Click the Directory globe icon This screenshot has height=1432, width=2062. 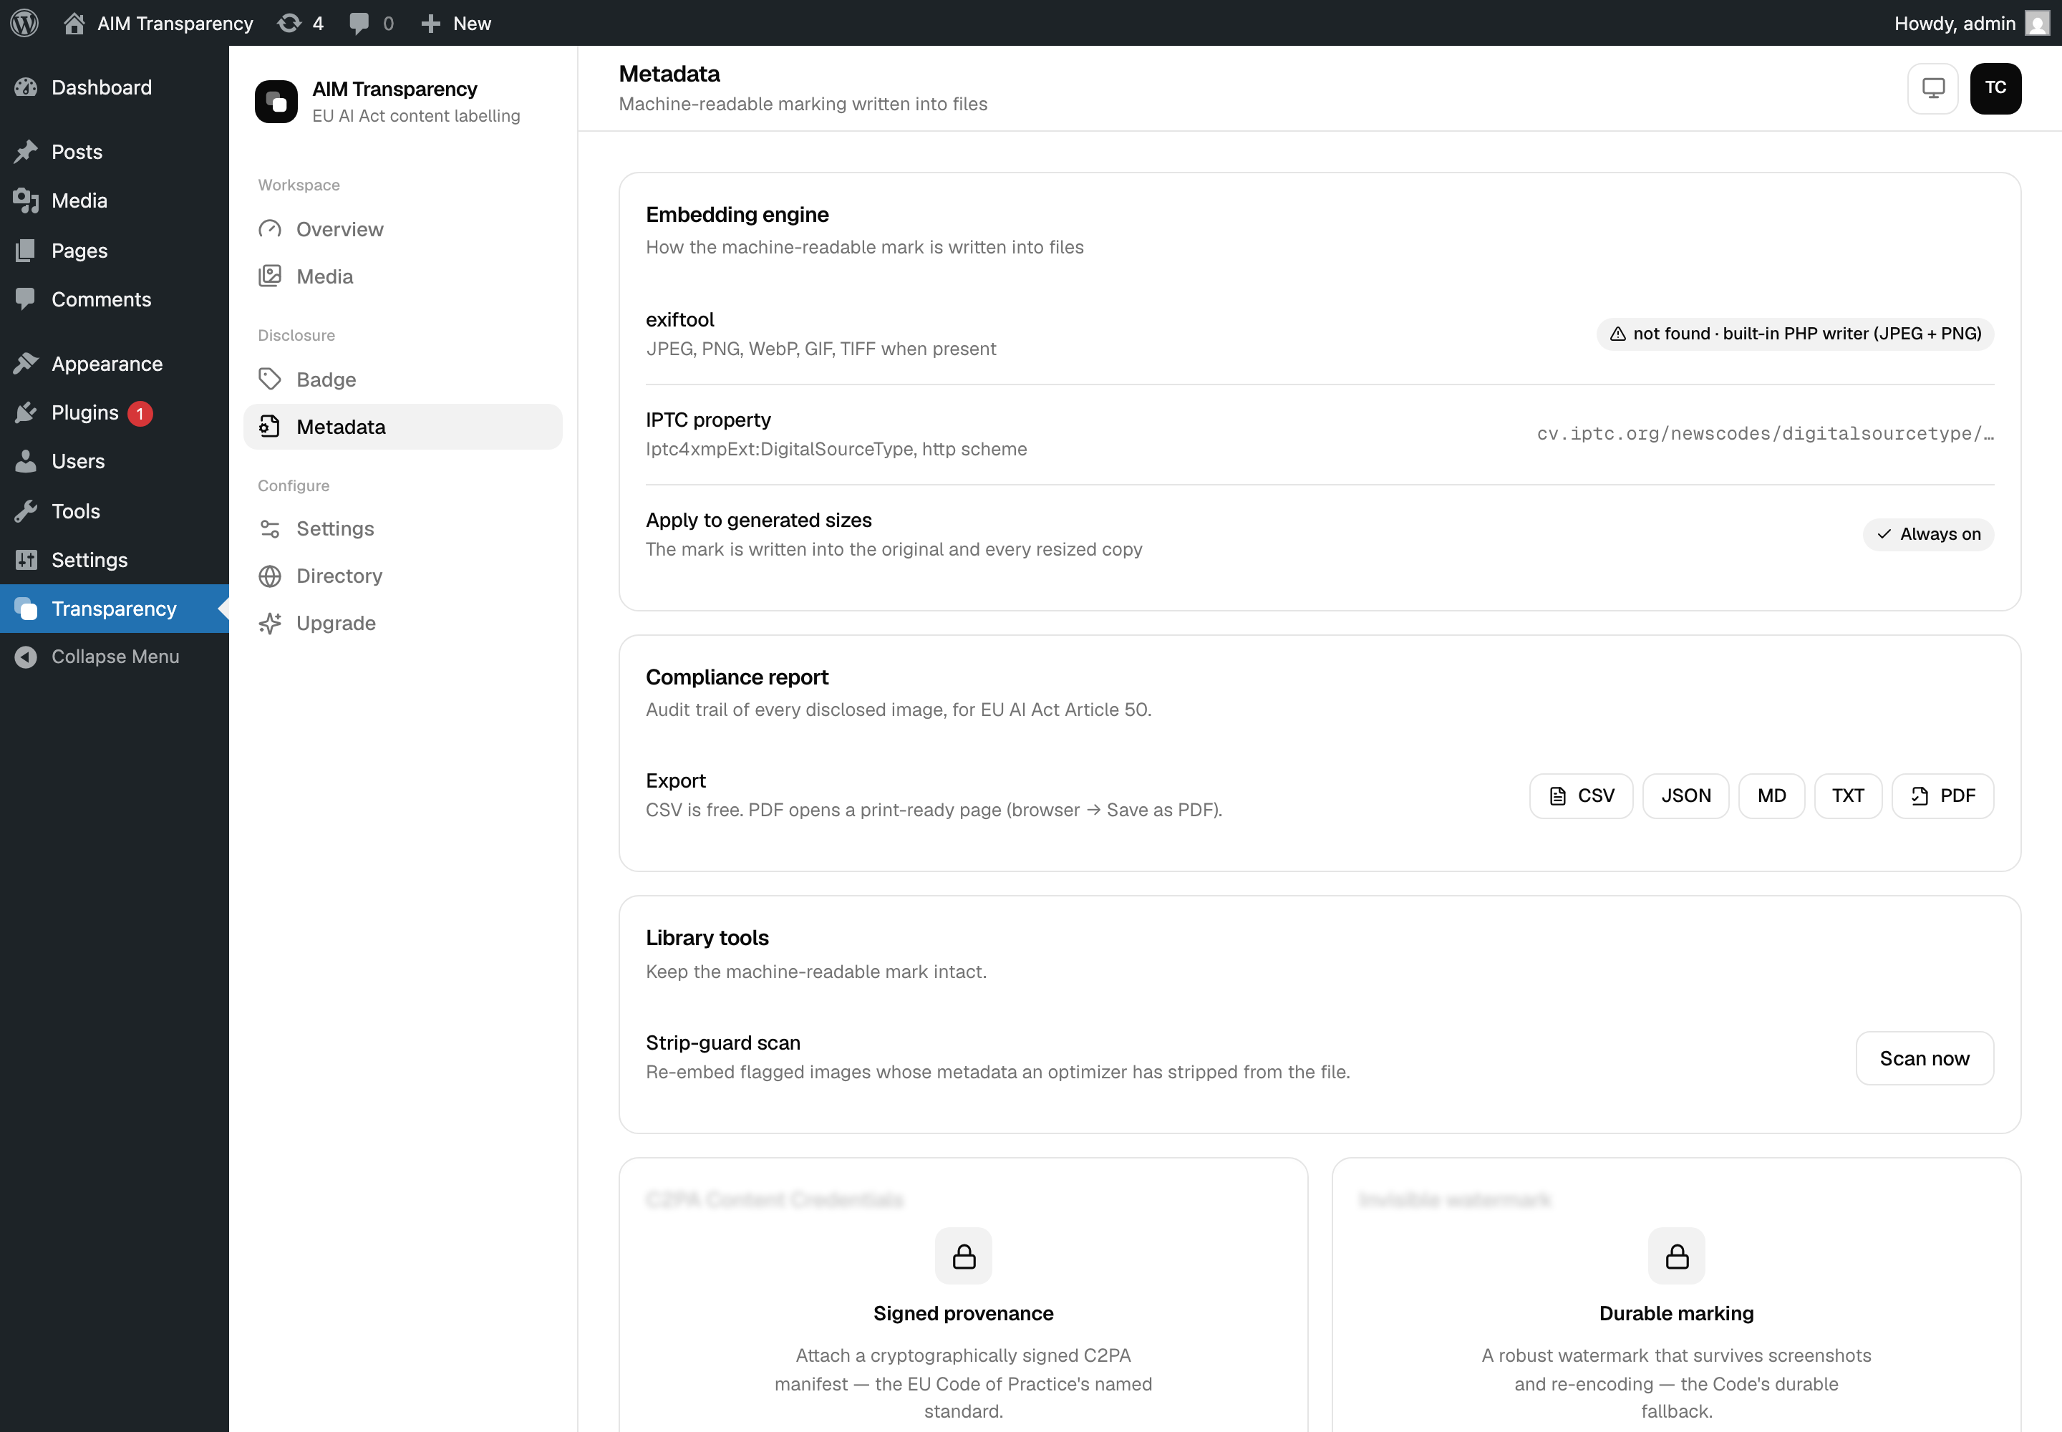(270, 576)
